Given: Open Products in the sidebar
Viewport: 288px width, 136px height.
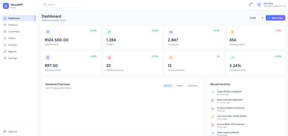Looking at the screenshot, I should coord(13,25).
